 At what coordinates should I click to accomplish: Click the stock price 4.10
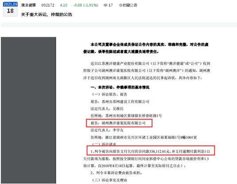64,5
